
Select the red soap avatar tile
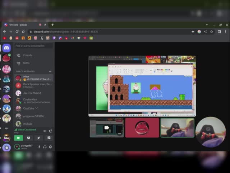(x=142, y=128)
